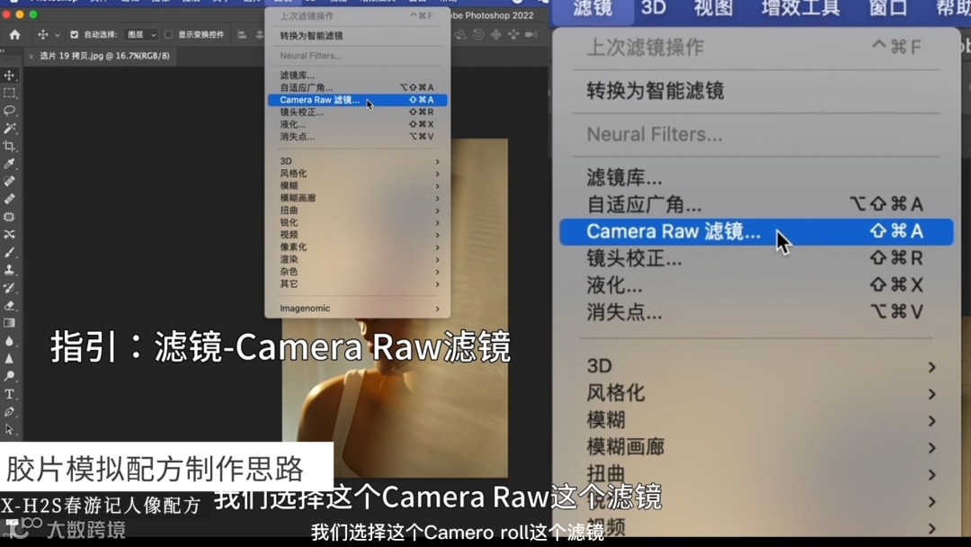Viewport: 971px width, 547px height.
Task: Select the Sharpen triangle tool
Action: [x=9, y=358]
